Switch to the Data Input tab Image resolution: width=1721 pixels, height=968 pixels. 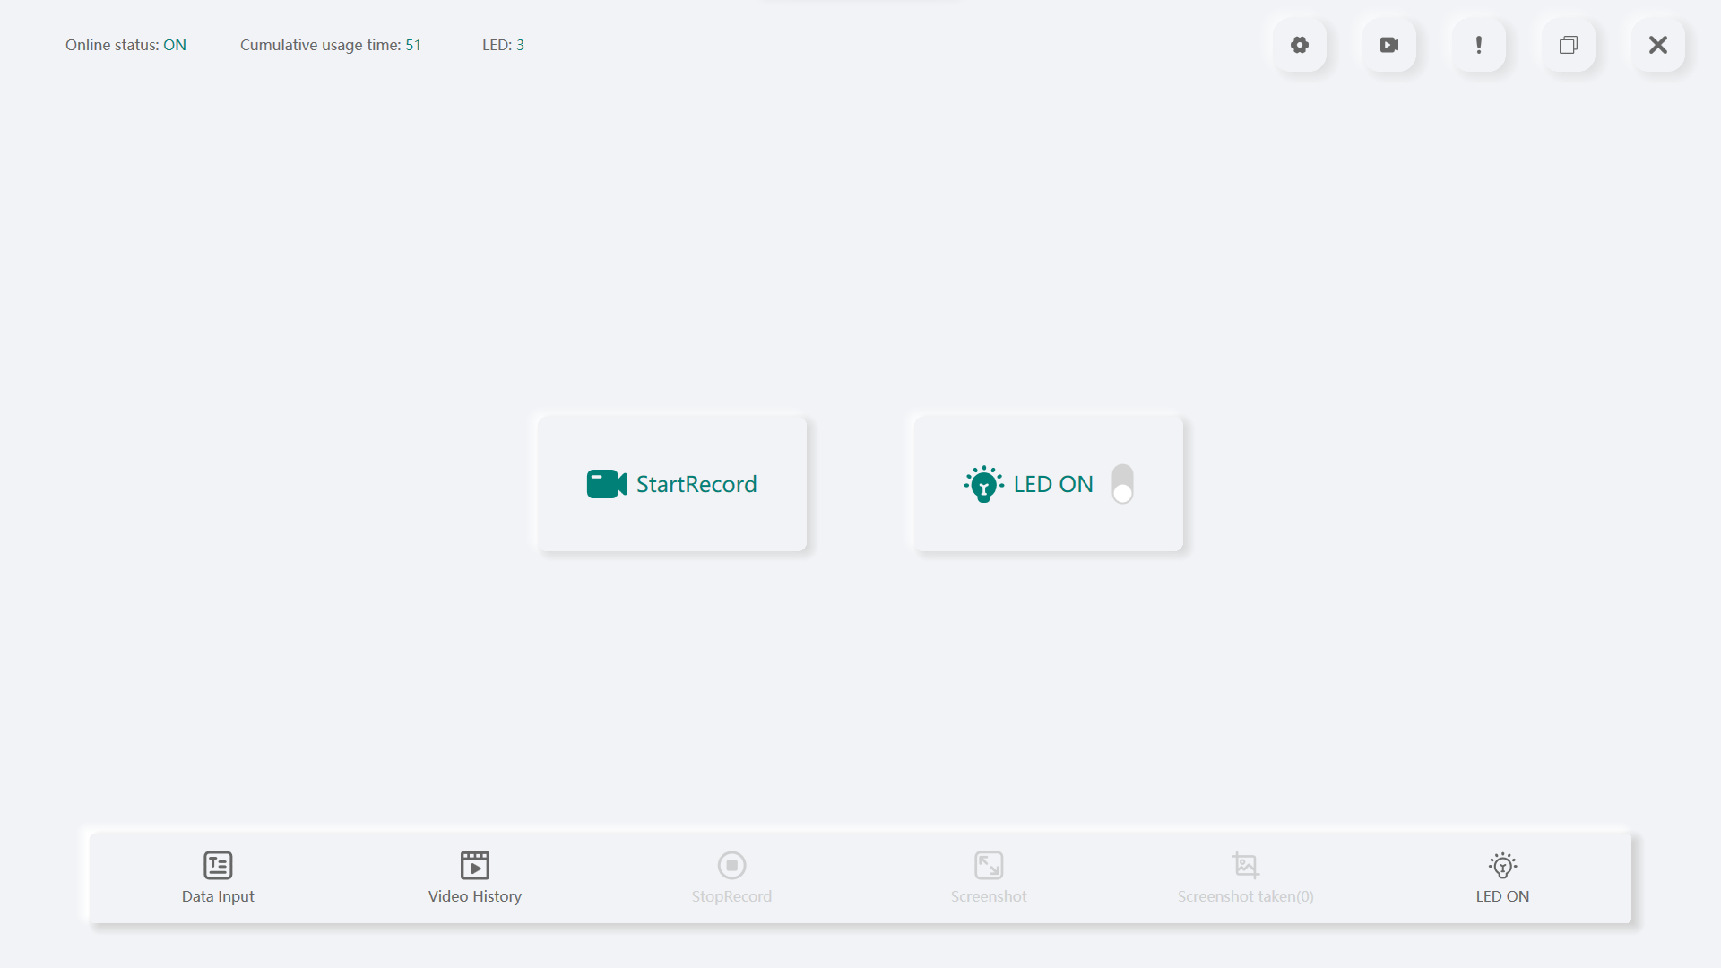pos(217,877)
